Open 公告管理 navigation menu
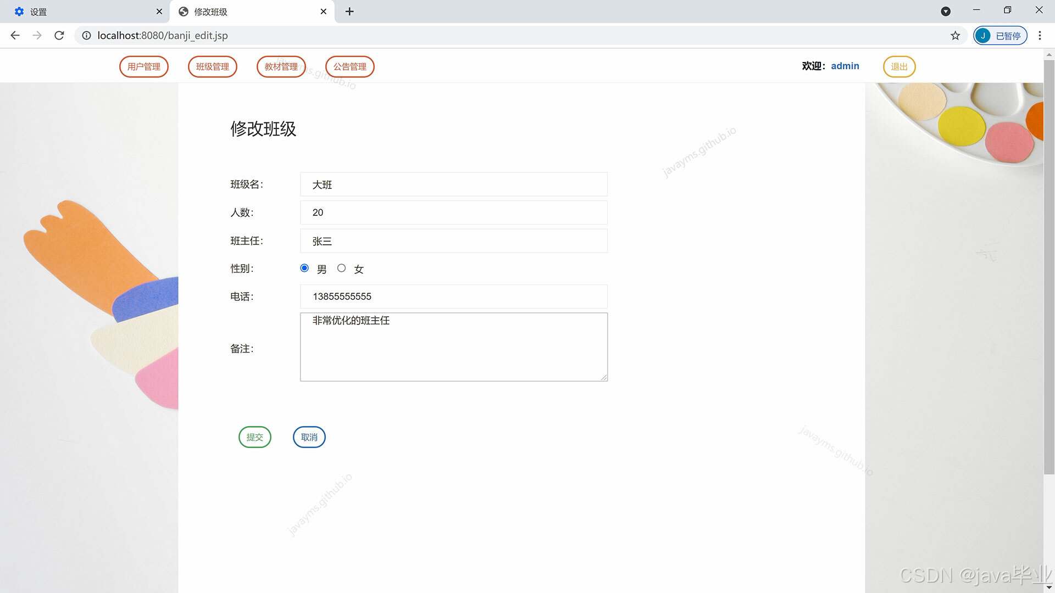1055x593 pixels. (x=350, y=66)
